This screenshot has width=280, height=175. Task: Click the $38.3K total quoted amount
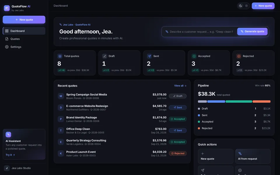[x=206, y=94]
